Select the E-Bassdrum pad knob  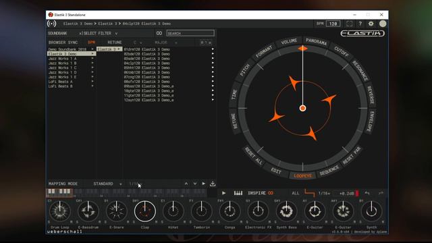[88, 211]
